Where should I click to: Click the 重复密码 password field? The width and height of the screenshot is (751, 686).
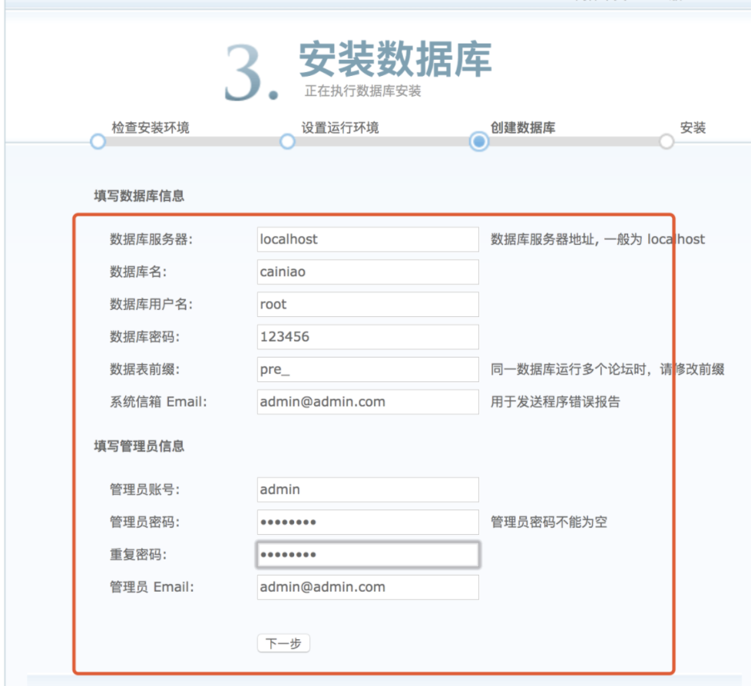[x=368, y=555]
